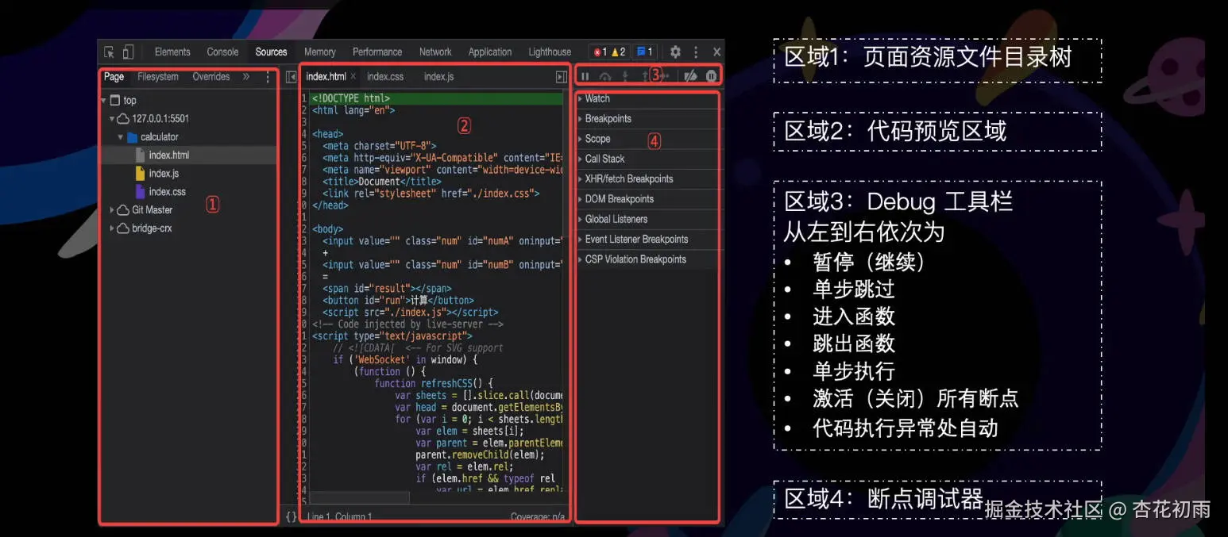Select the Sources panel tab
This screenshot has height=537, width=1228.
pyautogui.click(x=271, y=52)
